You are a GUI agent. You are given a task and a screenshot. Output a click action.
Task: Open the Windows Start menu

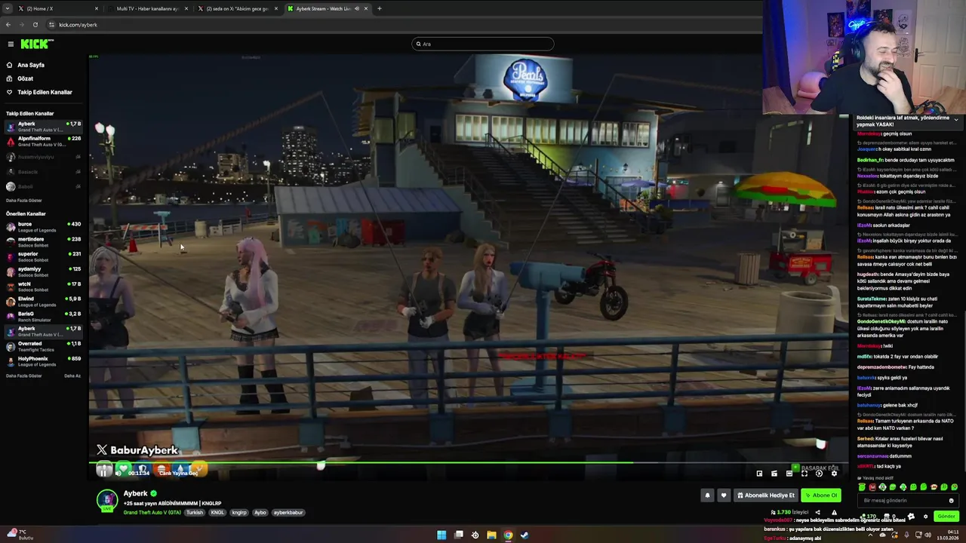(441, 535)
